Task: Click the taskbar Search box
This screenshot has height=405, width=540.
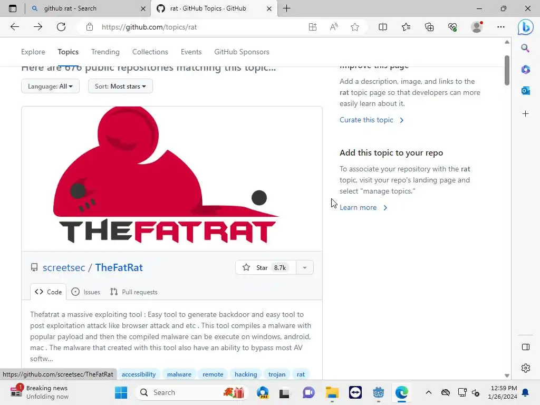Action: 191,392
